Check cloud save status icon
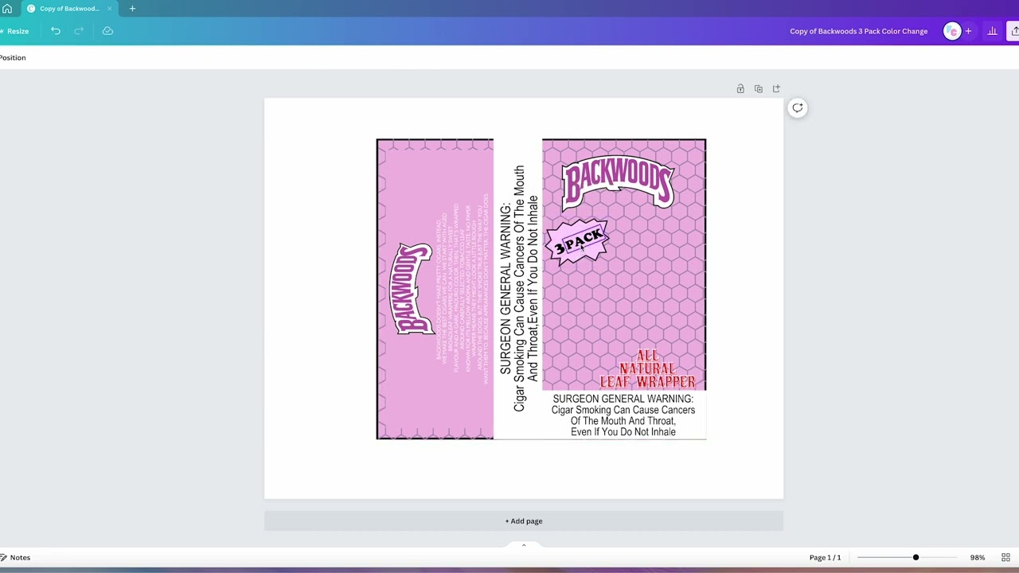The image size is (1019, 573). [x=107, y=31]
